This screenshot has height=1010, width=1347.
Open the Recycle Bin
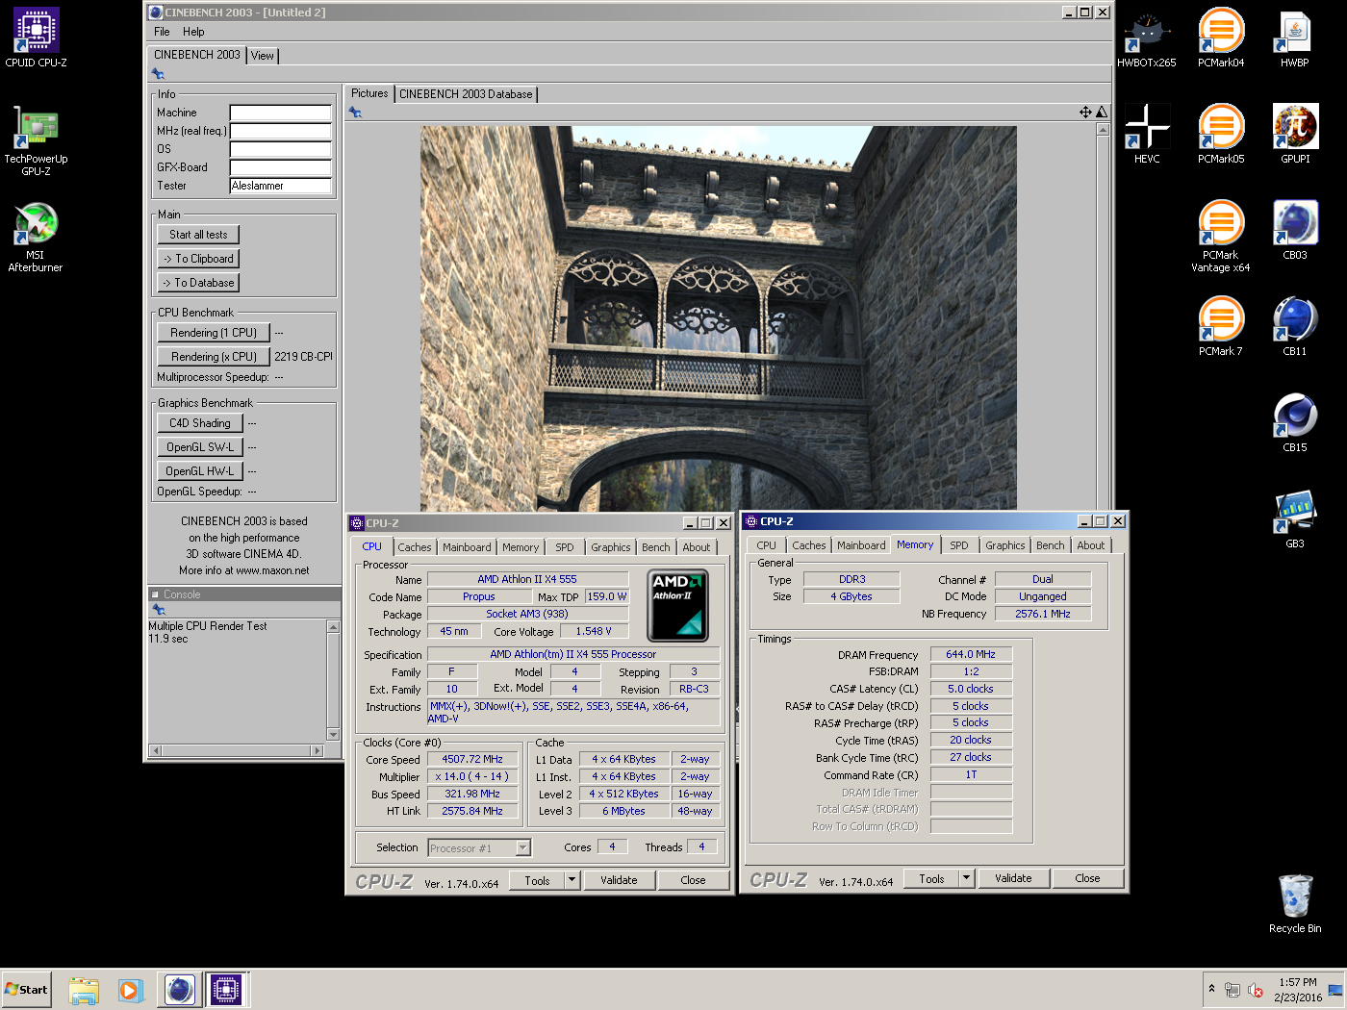point(1295,904)
